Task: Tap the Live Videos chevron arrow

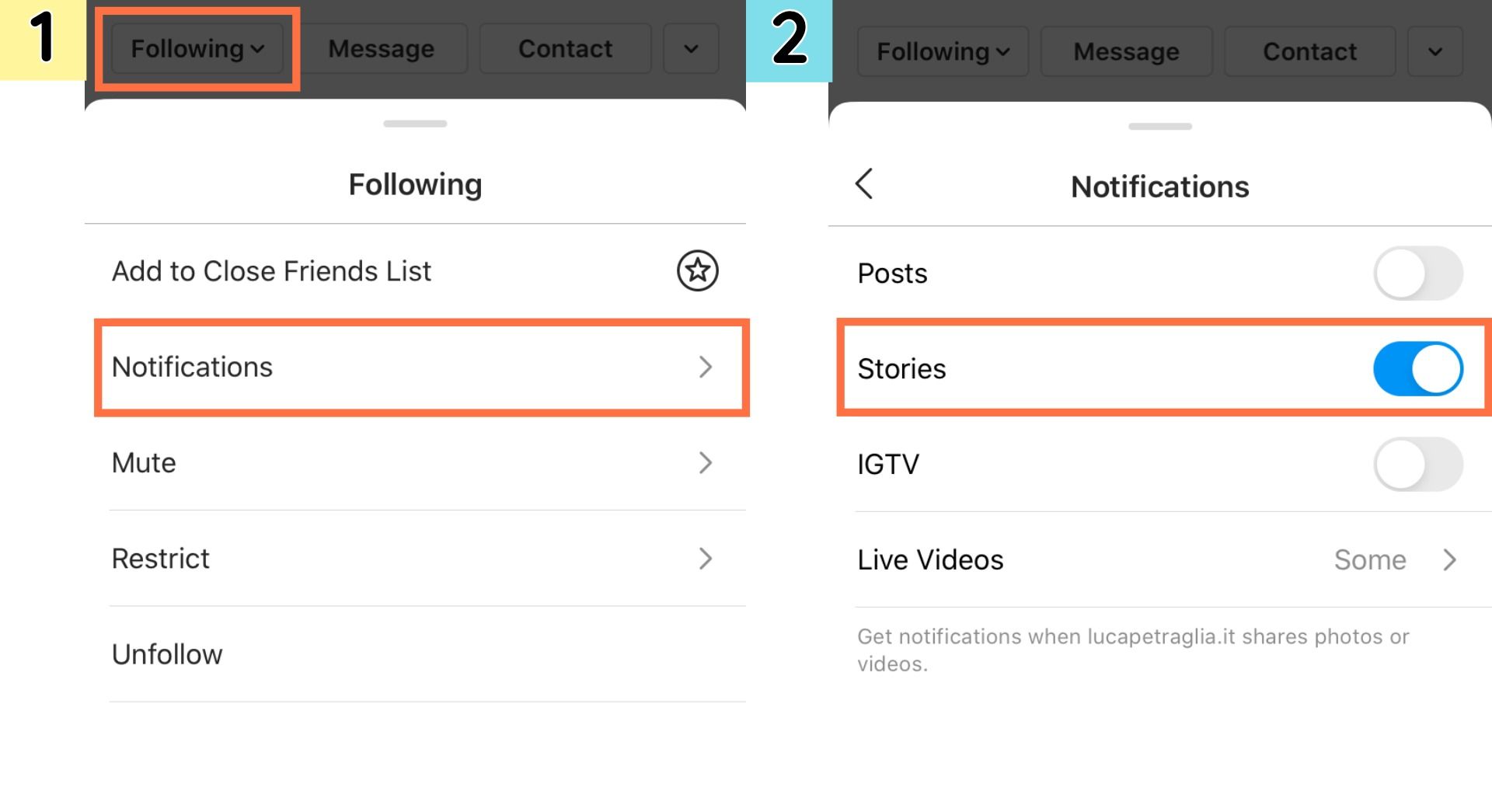Action: coord(1449,559)
